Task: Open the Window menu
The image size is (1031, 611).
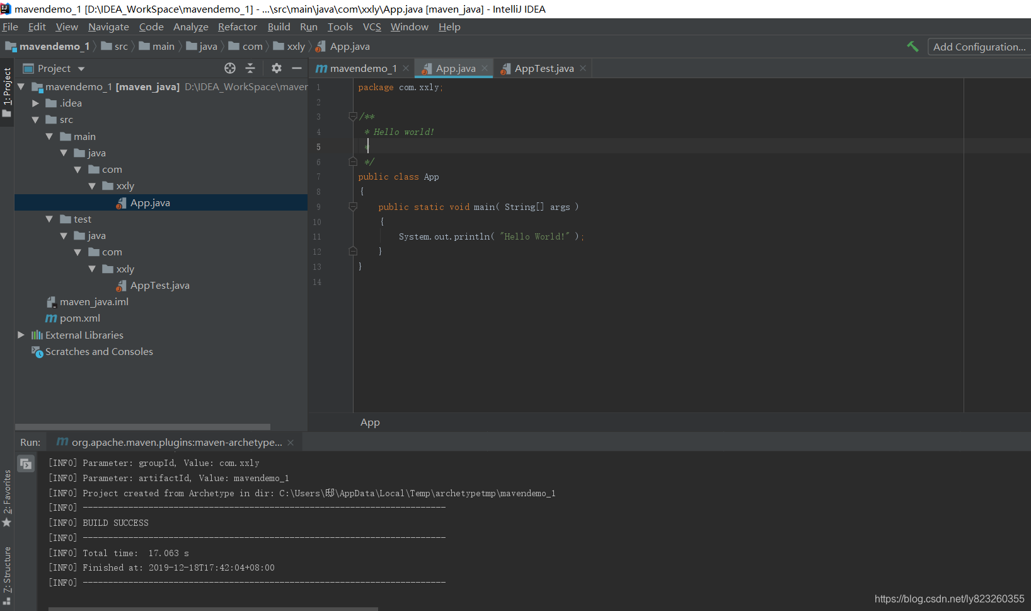Action: coord(409,26)
